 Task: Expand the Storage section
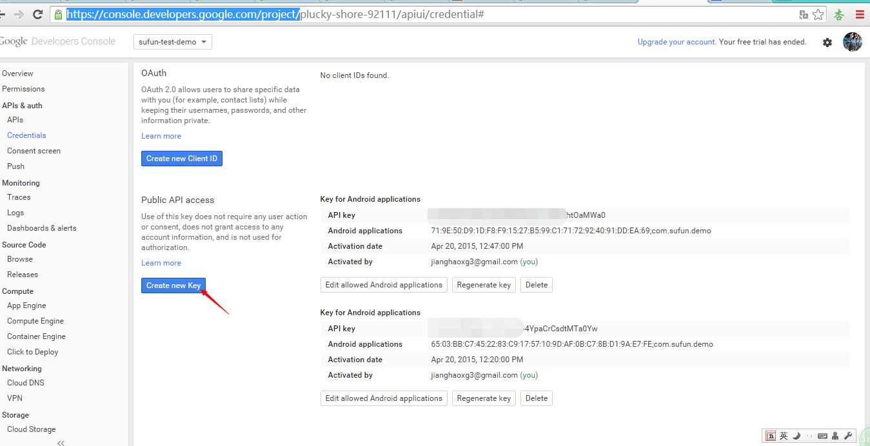pos(15,415)
